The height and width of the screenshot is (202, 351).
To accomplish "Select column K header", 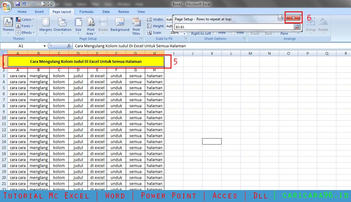I will [212, 53].
